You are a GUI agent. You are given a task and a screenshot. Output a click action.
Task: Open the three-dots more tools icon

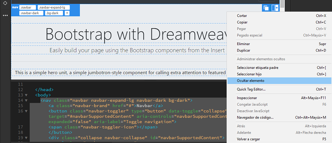coord(5,15)
